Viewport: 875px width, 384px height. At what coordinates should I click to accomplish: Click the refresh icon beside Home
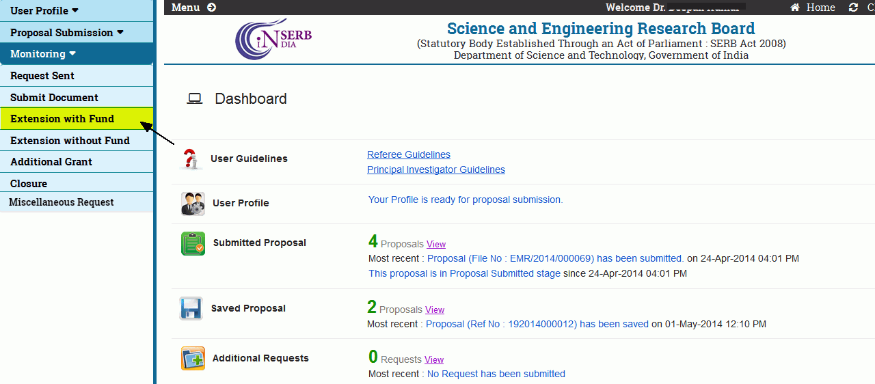[853, 8]
